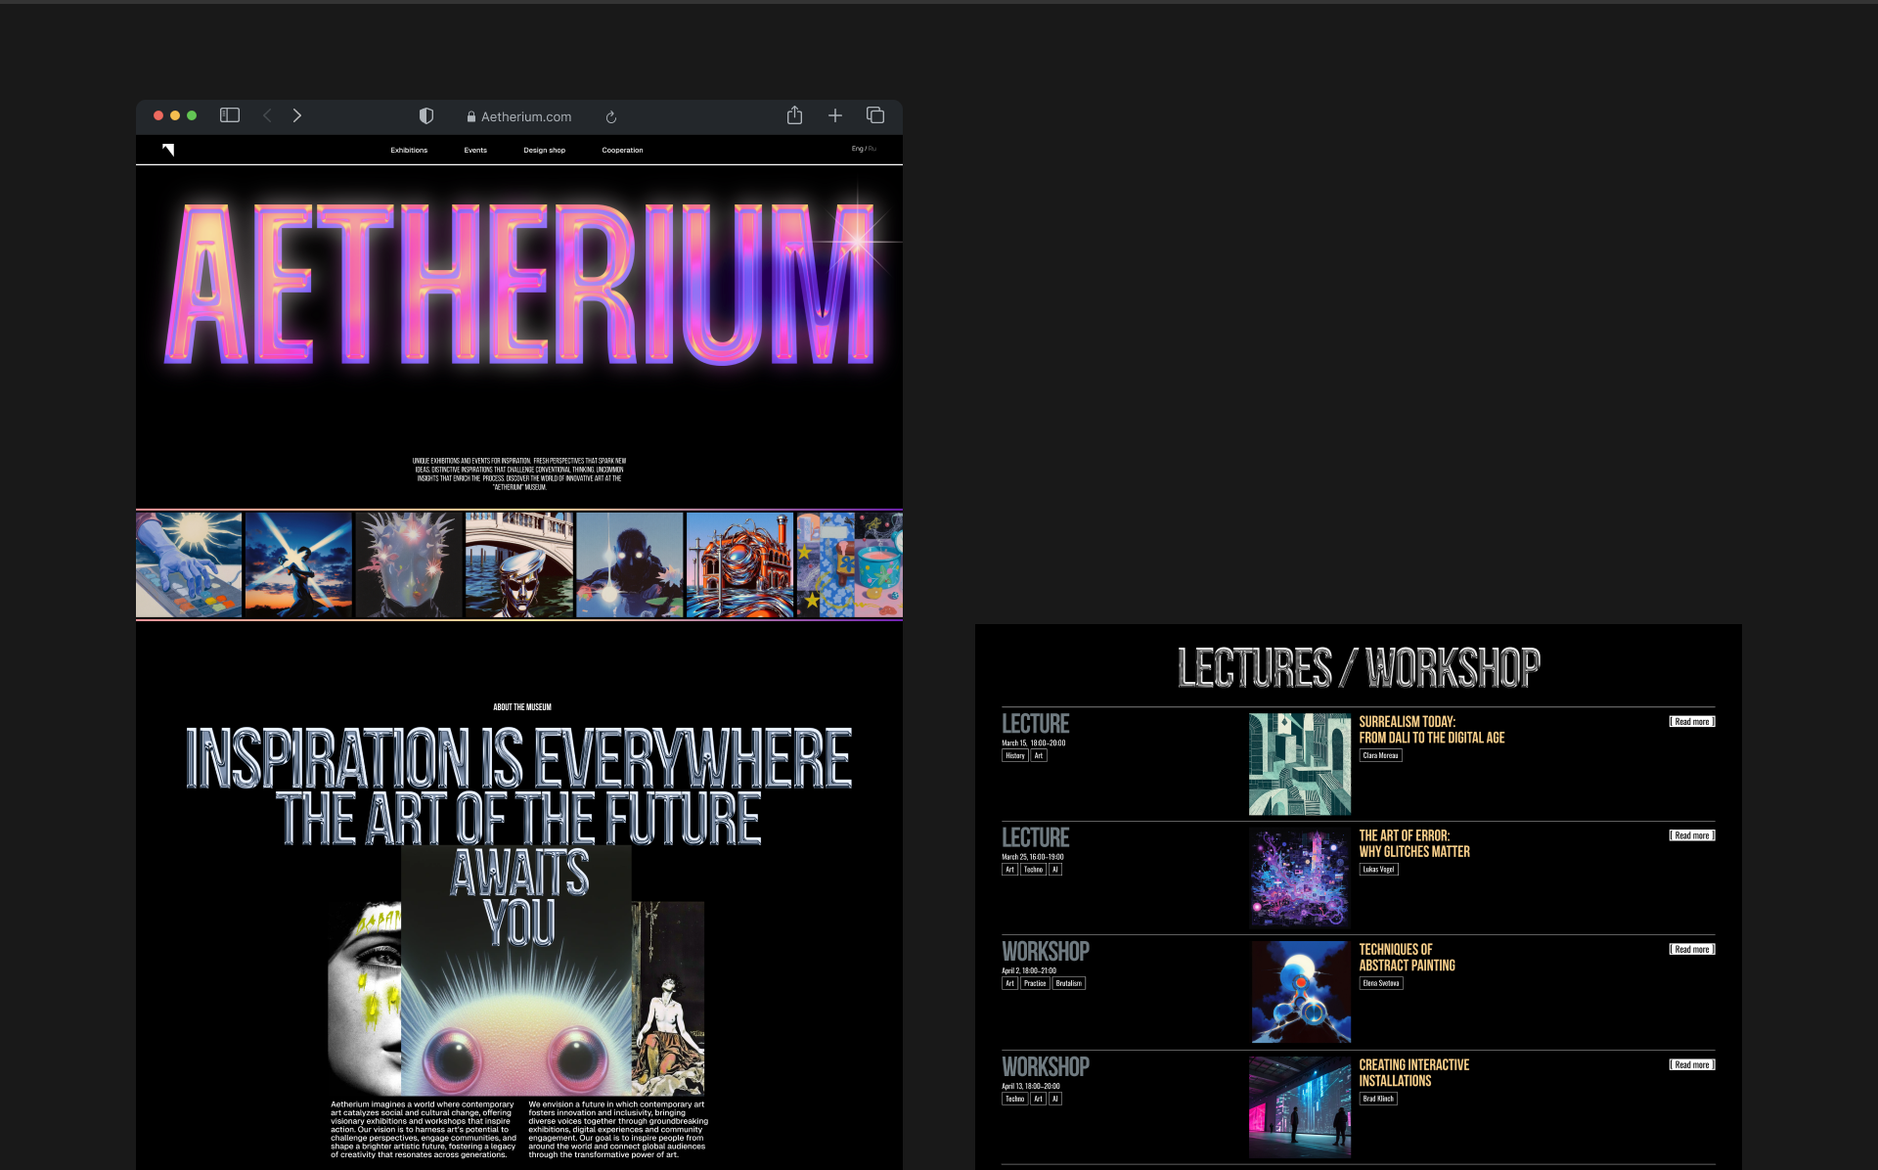Open the share sheet icon
The image size is (1878, 1170).
[794, 115]
